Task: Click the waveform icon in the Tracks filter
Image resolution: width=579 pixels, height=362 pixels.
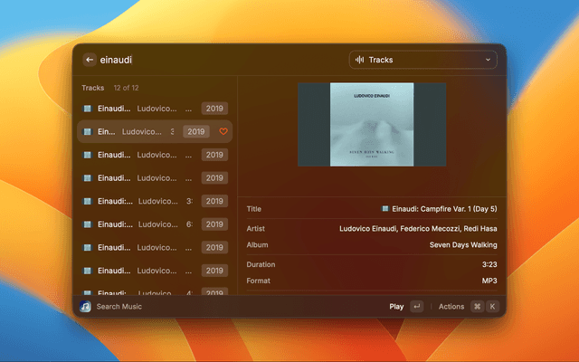Action: pyautogui.click(x=360, y=60)
